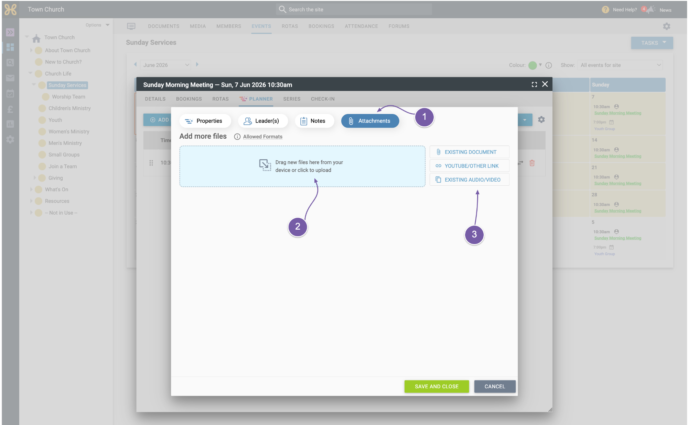Click the Town Church home icon

(36, 38)
